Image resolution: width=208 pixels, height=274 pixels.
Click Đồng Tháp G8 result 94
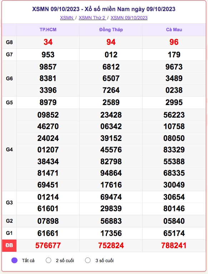111,42
